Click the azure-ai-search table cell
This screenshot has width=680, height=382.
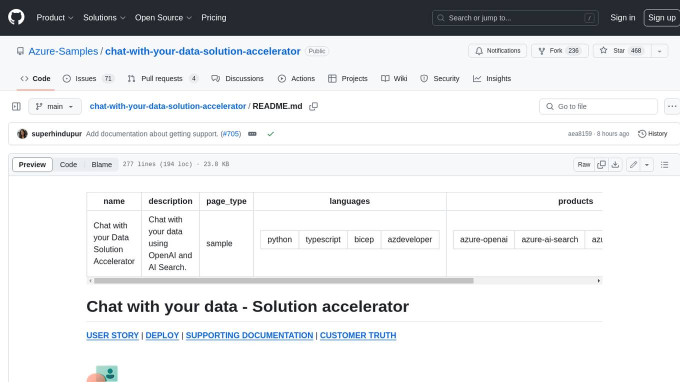click(549, 239)
